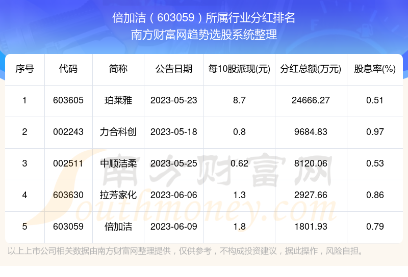Select the dividend total 24666.27 cell
The height and width of the screenshot is (277, 408).
coord(311,100)
